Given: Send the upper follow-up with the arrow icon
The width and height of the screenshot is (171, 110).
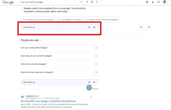Looking at the screenshot, I should [94, 27].
